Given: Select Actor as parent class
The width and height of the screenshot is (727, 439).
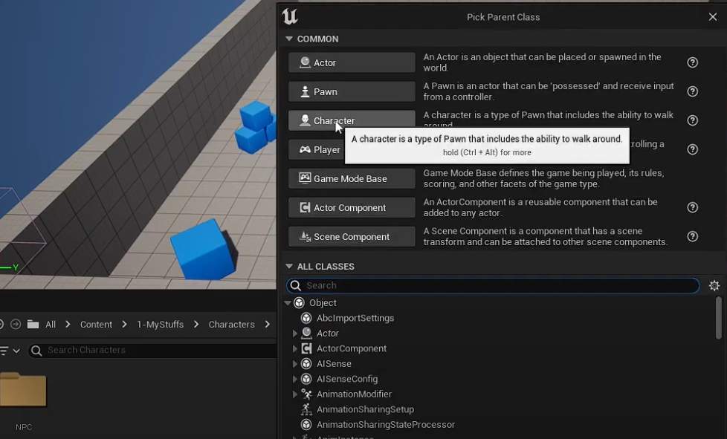Looking at the screenshot, I should [x=352, y=62].
